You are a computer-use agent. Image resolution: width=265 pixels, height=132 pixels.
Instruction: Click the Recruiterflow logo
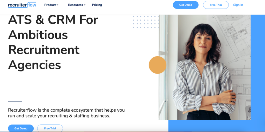click(22, 5)
